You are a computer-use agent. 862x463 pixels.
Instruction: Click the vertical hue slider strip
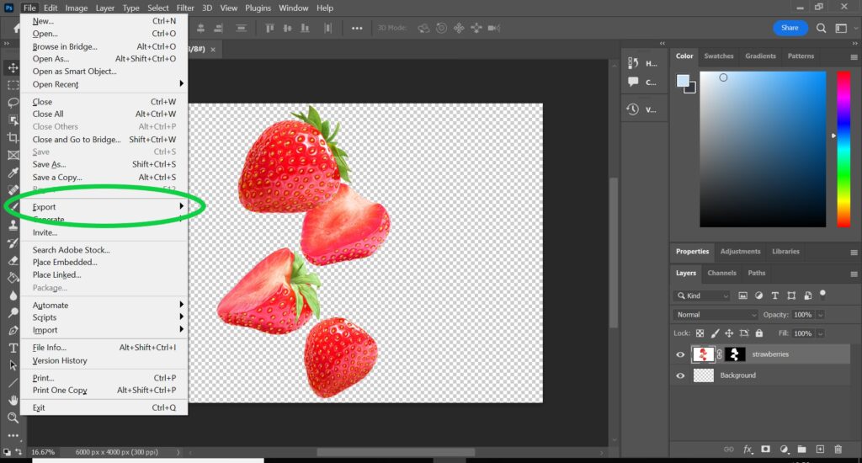pos(843,149)
